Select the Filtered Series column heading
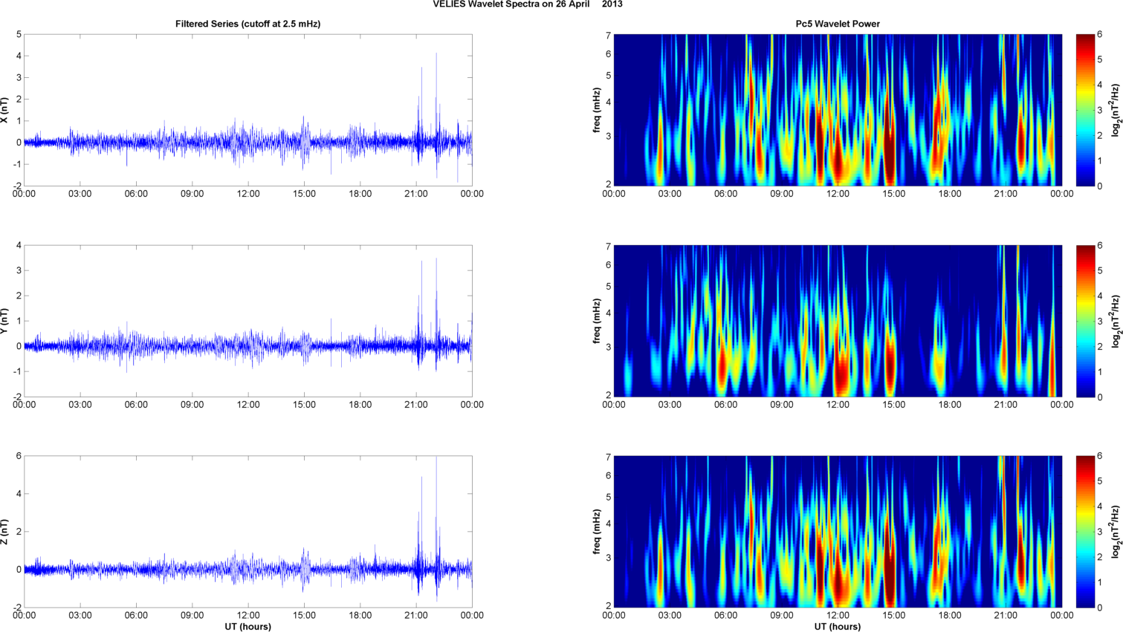Image resolution: width=1123 pixels, height=632 pixels. 247,24
